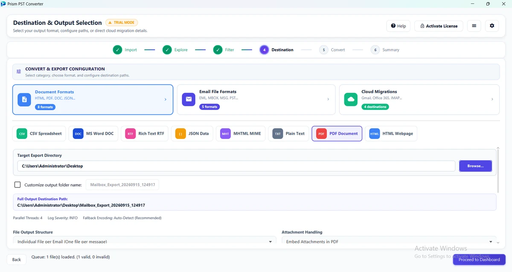Click the Target Export Directory path field
This screenshot has height=272, width=512.
(236, 166)
